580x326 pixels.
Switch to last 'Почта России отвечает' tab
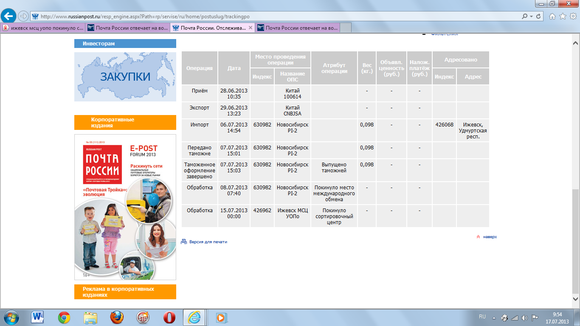pyautogui.click(x=298, y=28)
